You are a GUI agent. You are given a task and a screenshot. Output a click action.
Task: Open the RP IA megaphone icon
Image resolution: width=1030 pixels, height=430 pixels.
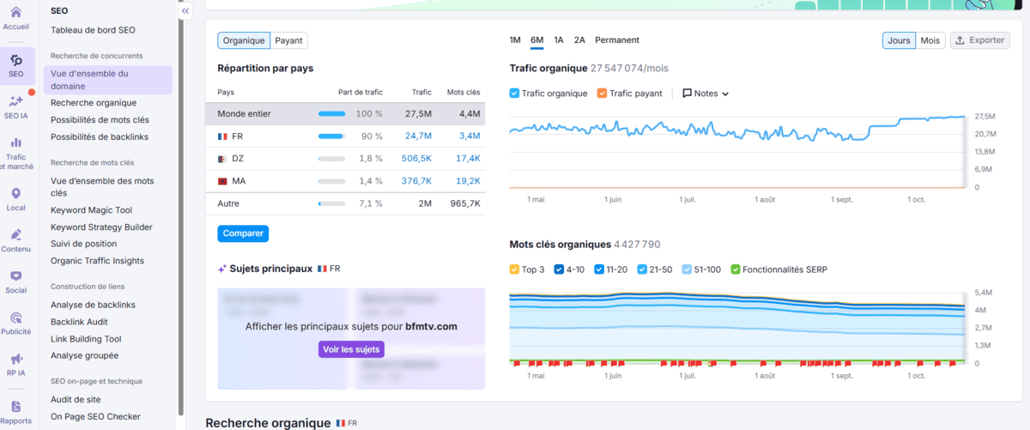click(16, 359)
